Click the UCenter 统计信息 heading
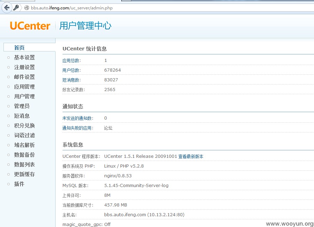This screenshot has height=227, width=314. coord(84,49)
